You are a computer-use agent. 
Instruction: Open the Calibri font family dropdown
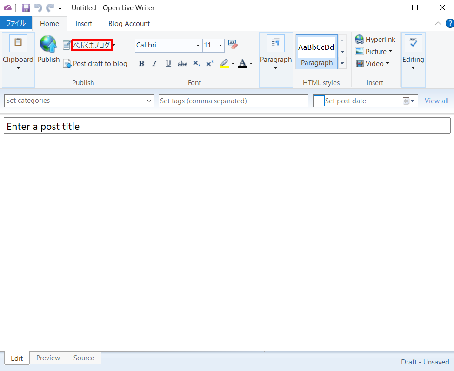tap(198, 46)
